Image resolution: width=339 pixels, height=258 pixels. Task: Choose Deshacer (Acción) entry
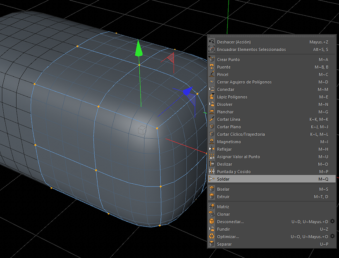point(272,42)
